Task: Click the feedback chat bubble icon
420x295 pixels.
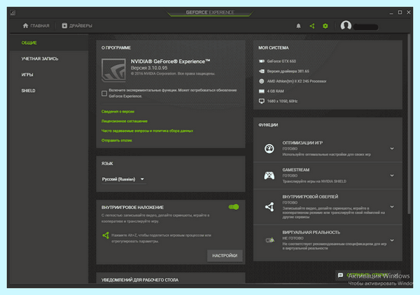Action: 340,275
